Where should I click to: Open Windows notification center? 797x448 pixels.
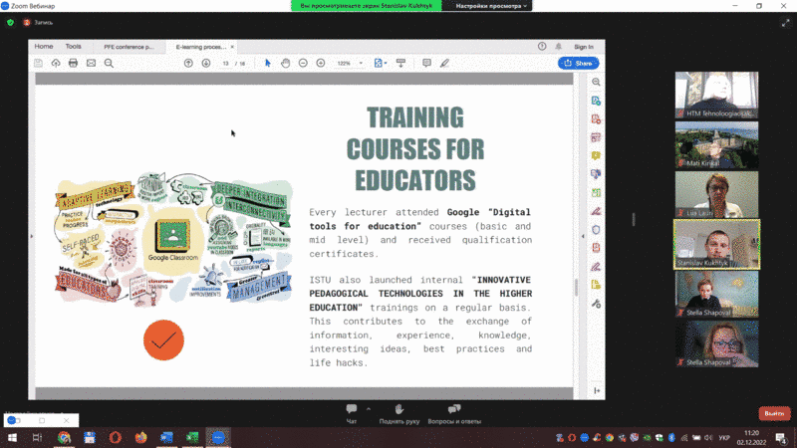click(781, 438)
